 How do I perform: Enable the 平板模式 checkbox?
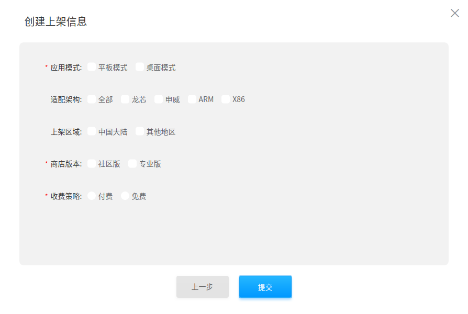coord(92,67)
